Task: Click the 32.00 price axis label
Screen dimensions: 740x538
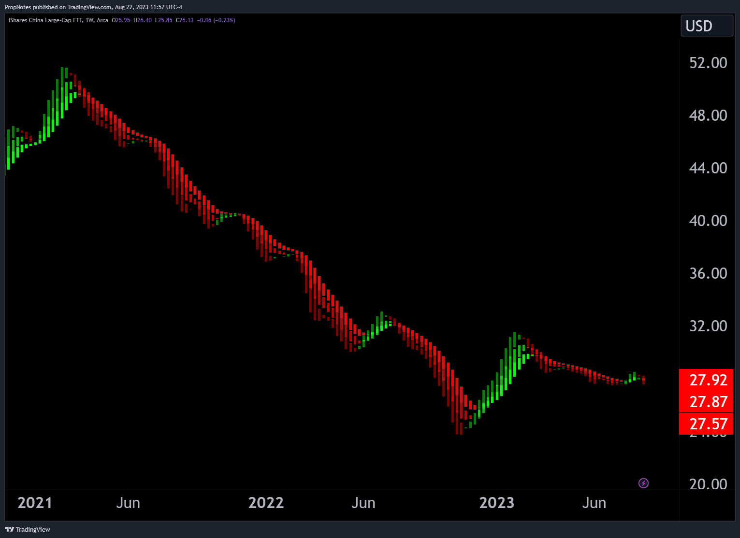Action: click(708, 326)
